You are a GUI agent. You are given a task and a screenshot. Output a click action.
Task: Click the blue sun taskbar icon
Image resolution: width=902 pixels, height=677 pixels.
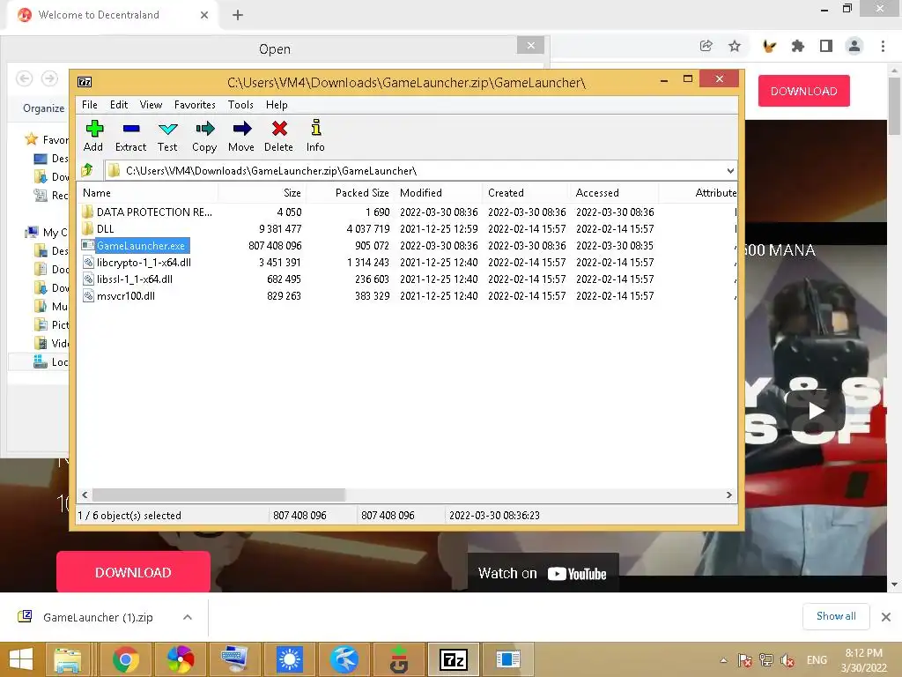coord(289,659)
